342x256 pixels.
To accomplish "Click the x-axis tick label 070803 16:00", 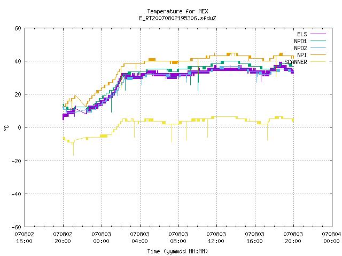I will pos(255,238).
